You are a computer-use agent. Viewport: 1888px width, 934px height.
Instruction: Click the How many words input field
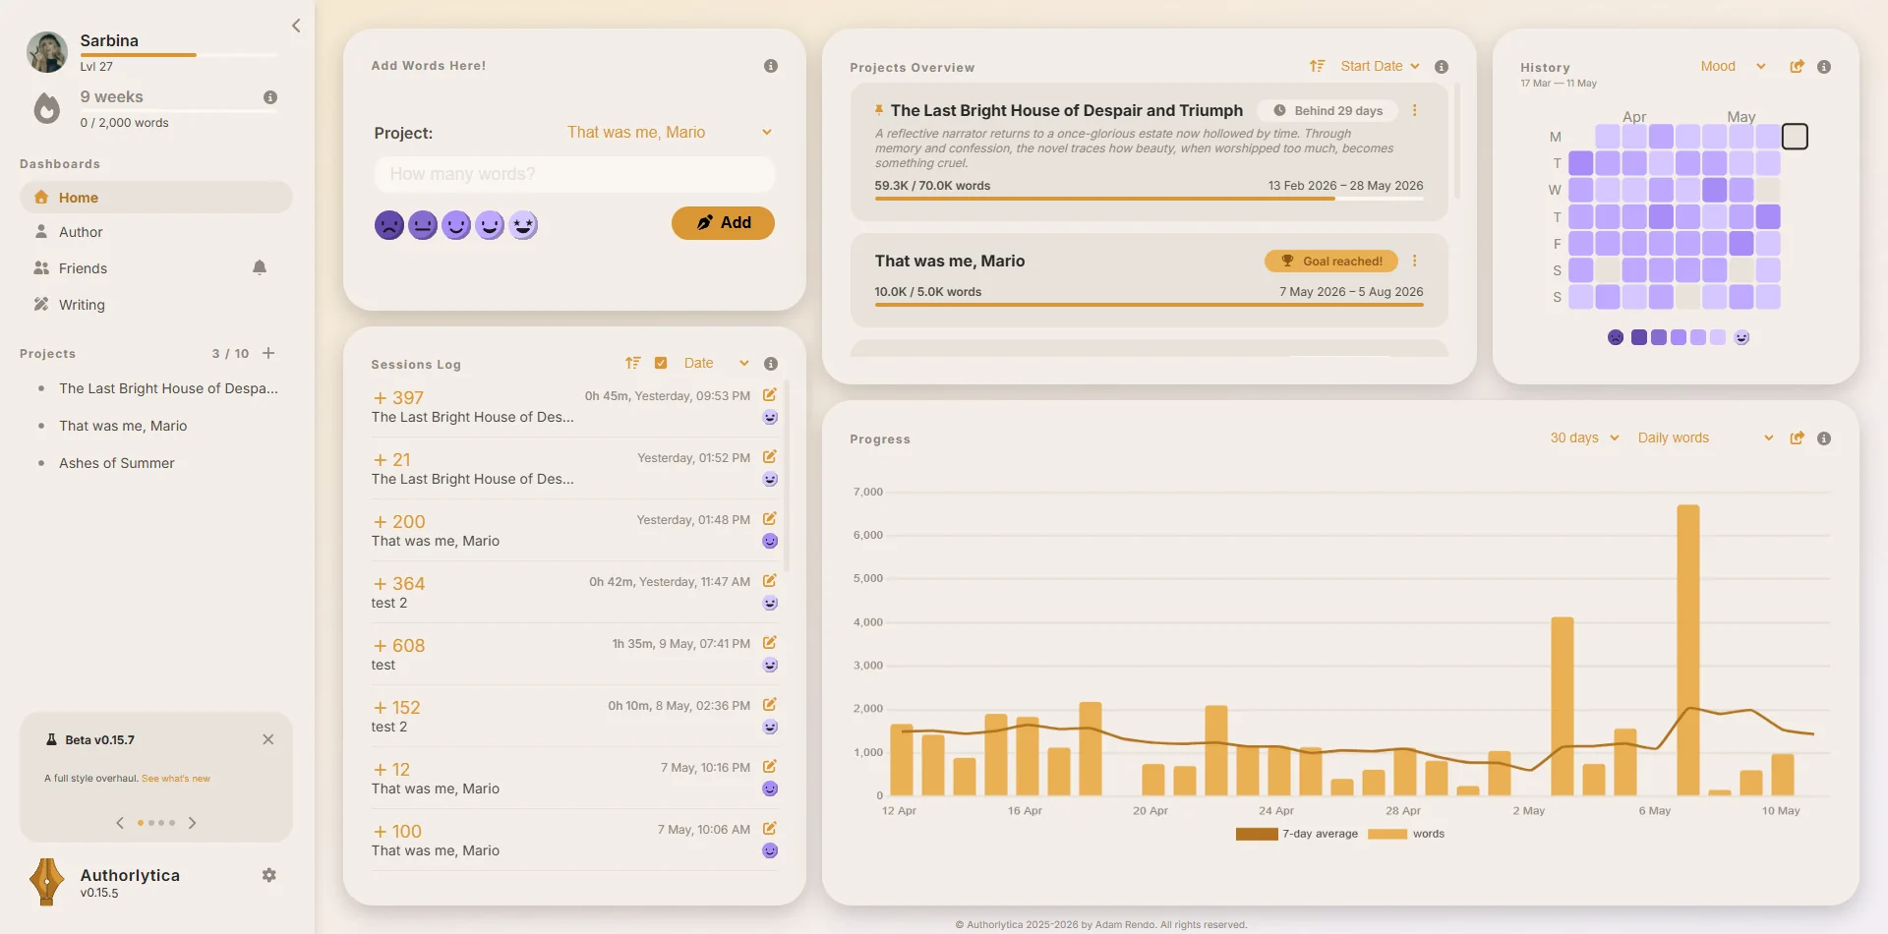pos(574,174)
